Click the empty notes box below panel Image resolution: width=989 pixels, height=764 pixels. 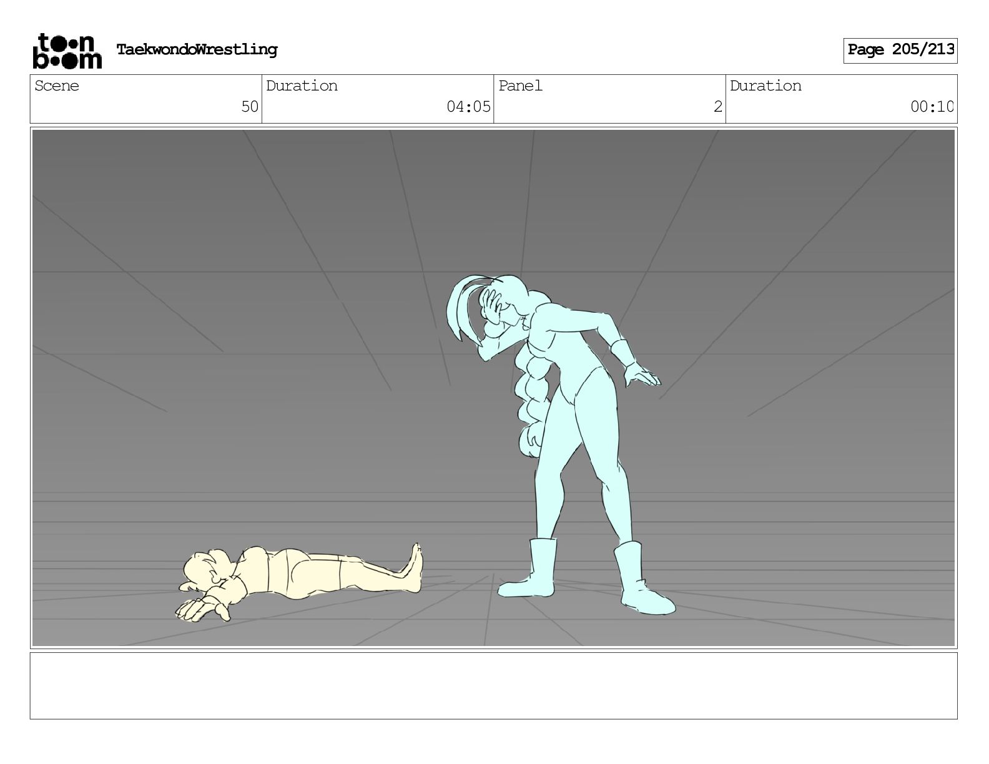pyautogui.click(x=494, y=685)
